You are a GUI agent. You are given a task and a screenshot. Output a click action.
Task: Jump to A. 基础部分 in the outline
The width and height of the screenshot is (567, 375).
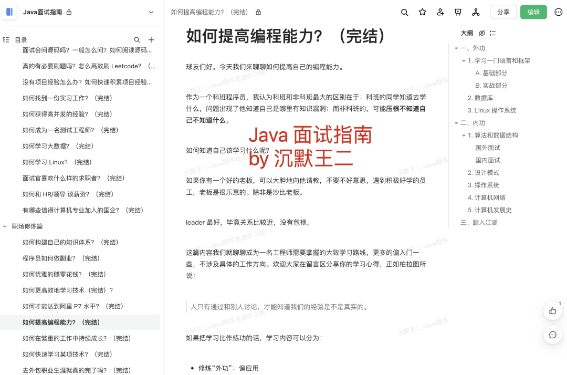tap(491, 73)
